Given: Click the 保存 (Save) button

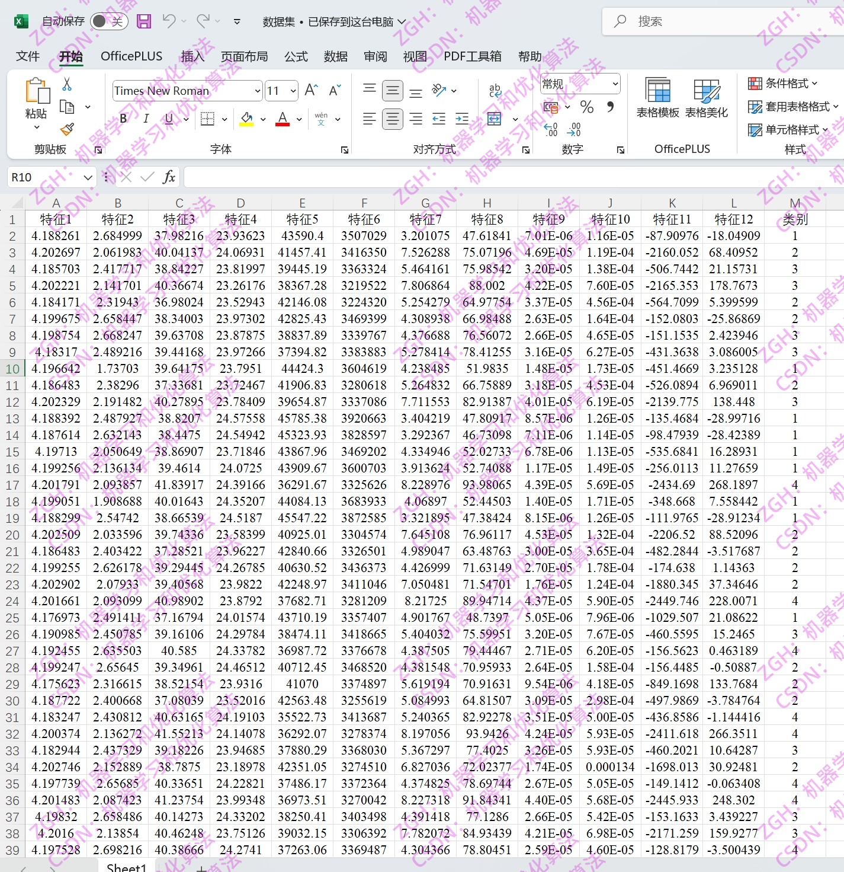Looking at the screenshot, I should 143,21.
